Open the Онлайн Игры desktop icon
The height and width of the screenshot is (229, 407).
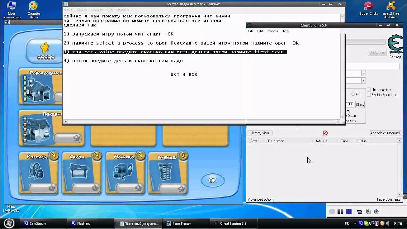click(x=33, y=10)
